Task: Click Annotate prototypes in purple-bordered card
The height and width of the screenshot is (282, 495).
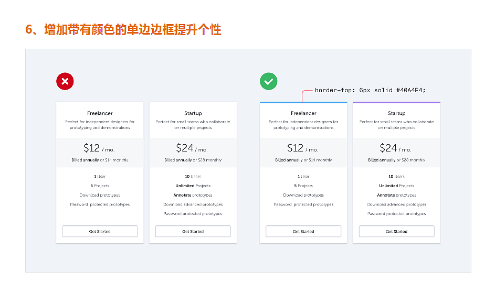Action: tap(396, 195)
